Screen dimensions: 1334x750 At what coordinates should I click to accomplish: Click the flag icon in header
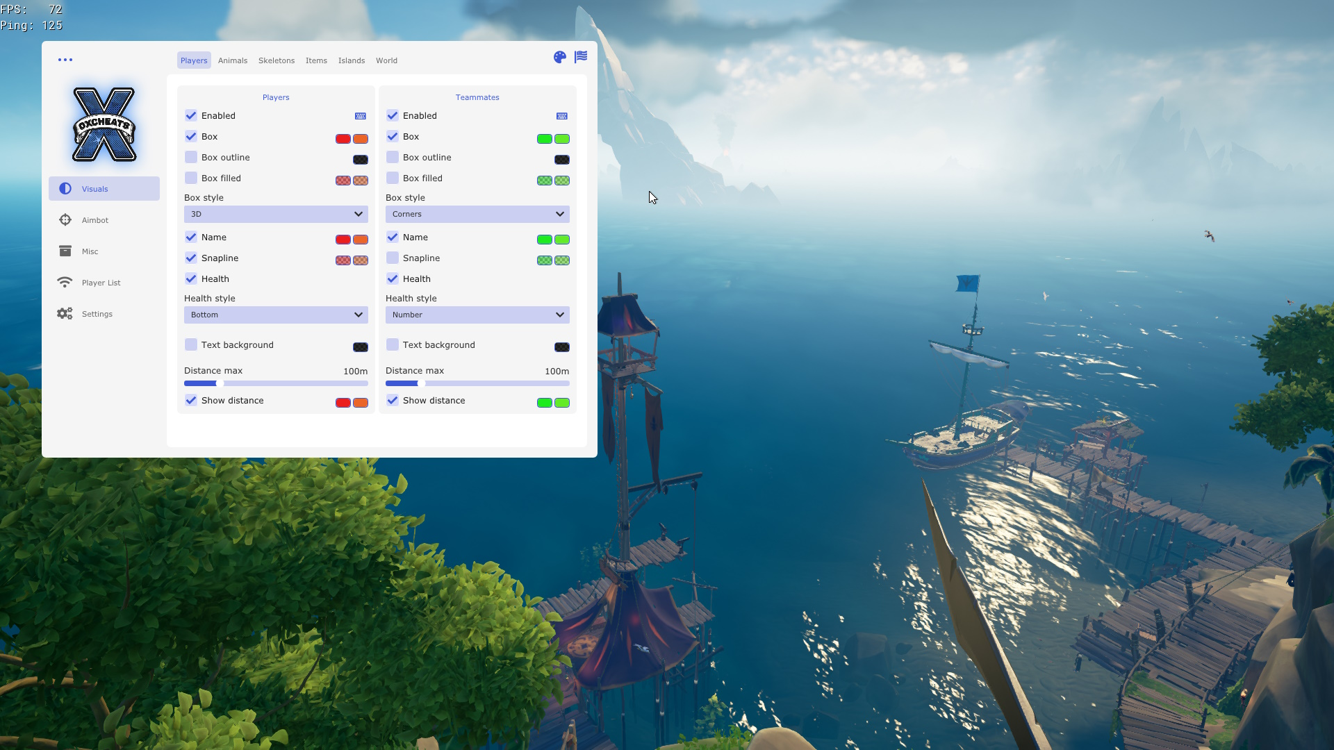click(581, 57)
